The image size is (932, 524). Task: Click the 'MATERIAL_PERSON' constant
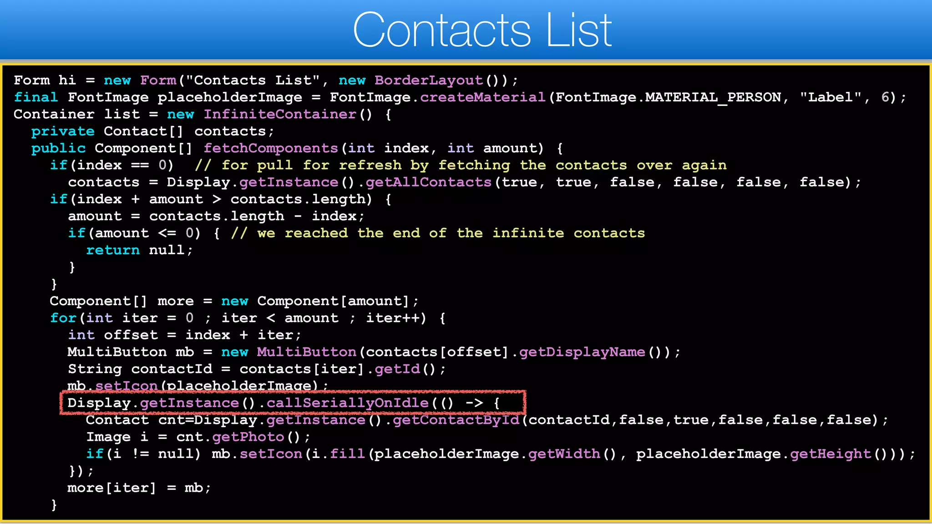click(x=713, y=97)
